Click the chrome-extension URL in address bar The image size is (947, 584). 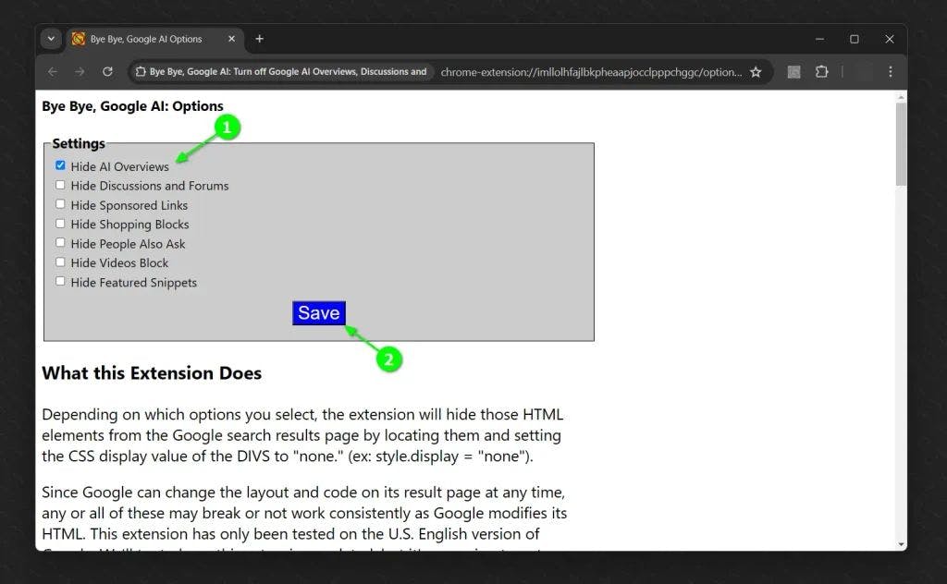coord(590,72)
